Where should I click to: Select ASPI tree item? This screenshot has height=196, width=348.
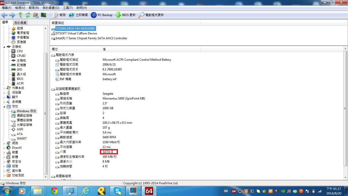click(20, 129)
